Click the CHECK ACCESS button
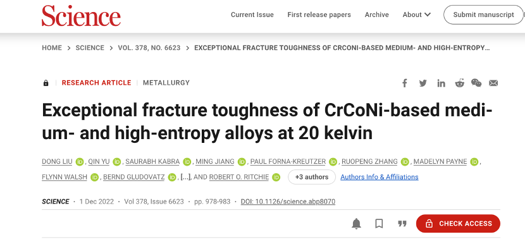Image resolution: width=525 pixels, height=244 pixels. [x=458, y=224]
